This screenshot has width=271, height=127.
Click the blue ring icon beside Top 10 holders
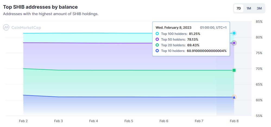pos(157,51)
